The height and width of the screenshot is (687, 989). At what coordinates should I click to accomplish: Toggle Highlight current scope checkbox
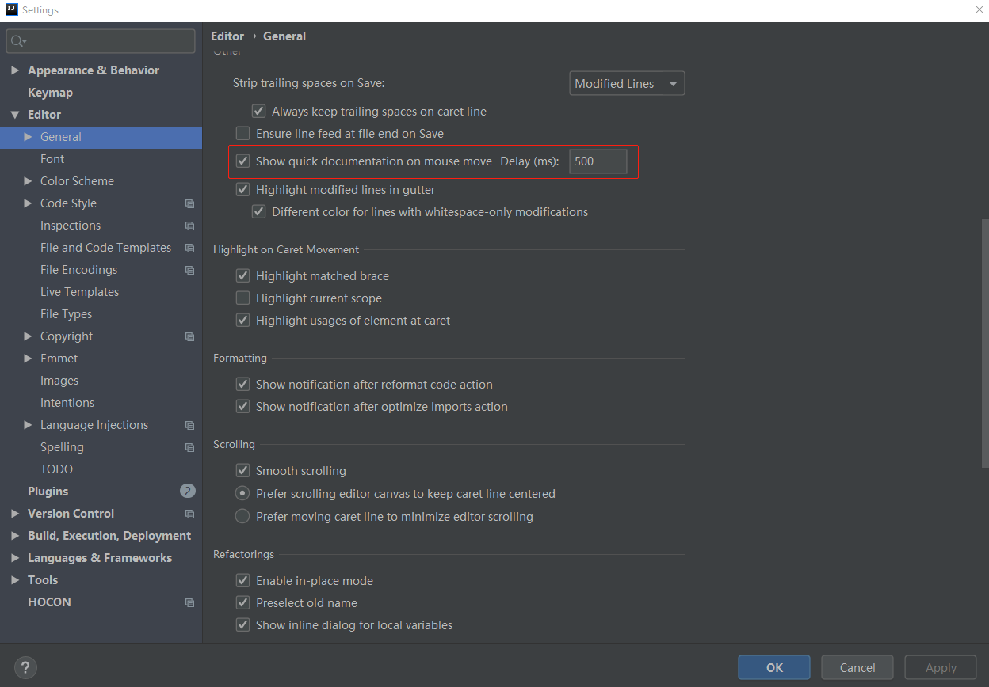pos(243,298)
